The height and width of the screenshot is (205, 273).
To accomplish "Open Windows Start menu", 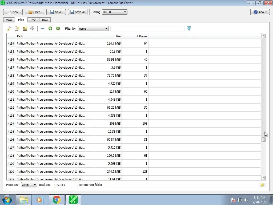I will 7,200.
